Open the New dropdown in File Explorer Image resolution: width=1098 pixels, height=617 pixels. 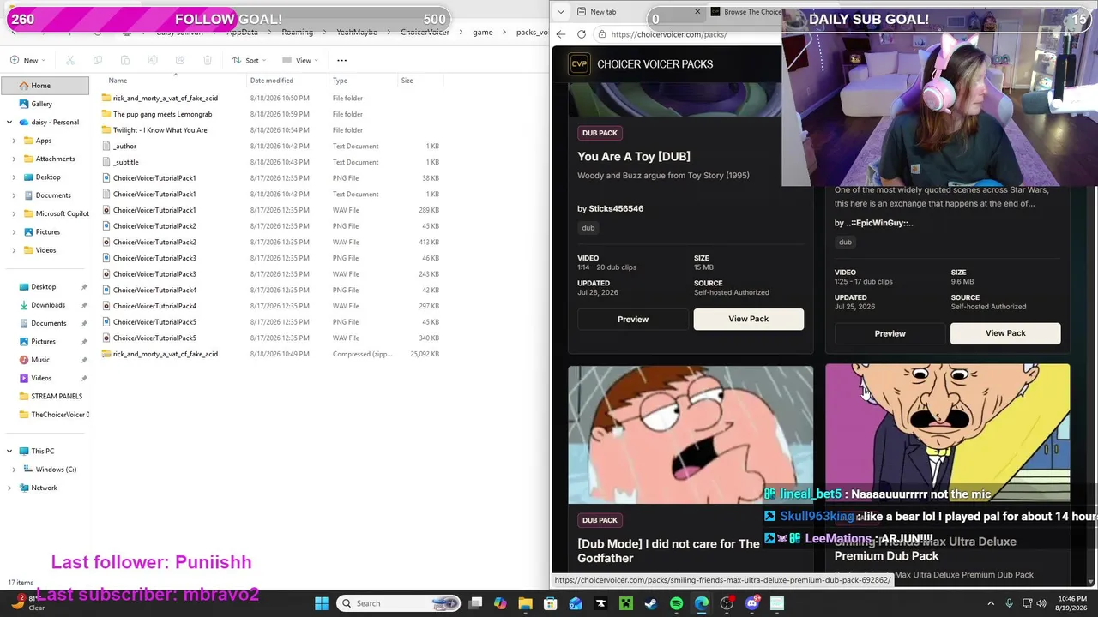tap(28, 60)
